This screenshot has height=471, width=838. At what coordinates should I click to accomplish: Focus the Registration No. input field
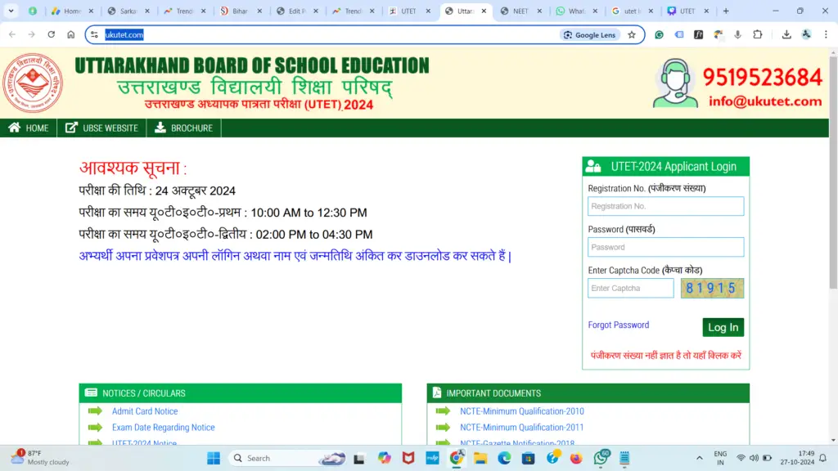(665, 206)
